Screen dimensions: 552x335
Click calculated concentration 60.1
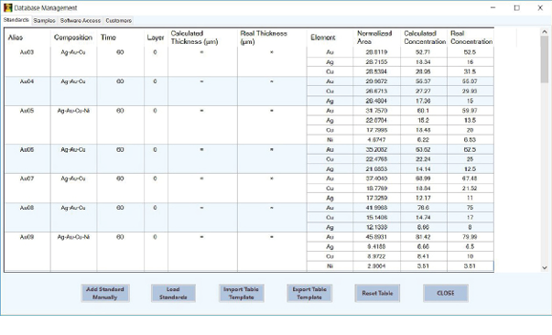(x=424, y=111)
